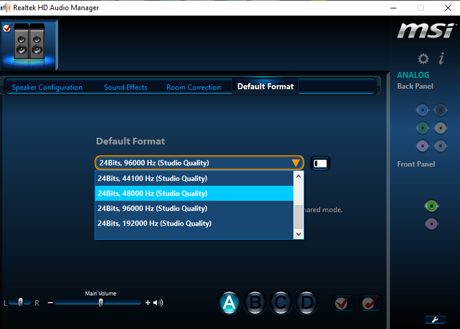Click the speaker mute icon by volume
This screenshot has width=460, height=329.
coord(158,303)
